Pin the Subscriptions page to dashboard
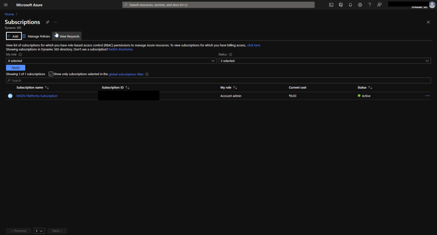Viewport: 437px width, 235px height. (47, 22)
